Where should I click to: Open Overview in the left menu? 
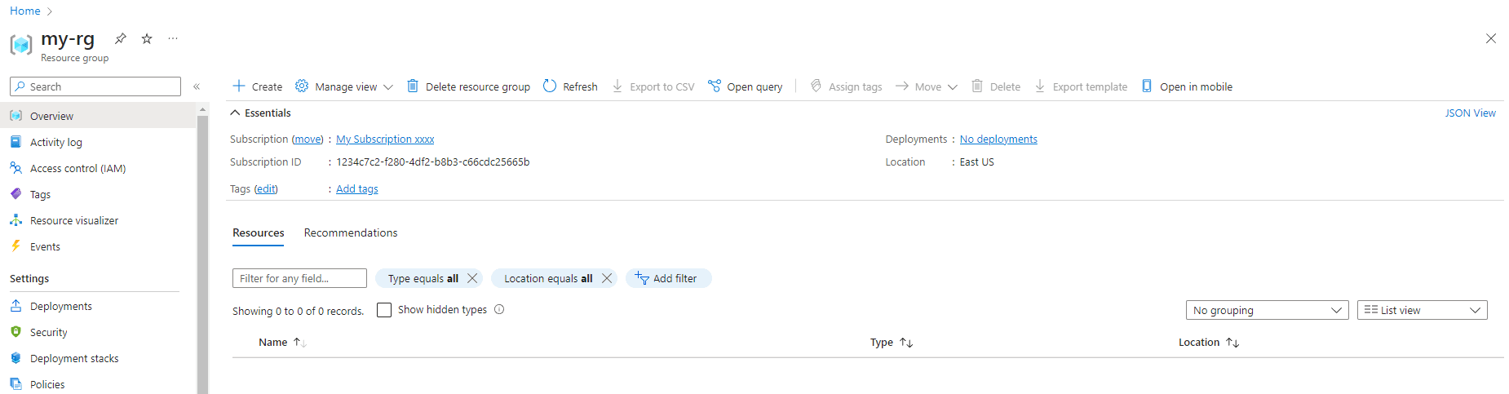coord(98,116)
